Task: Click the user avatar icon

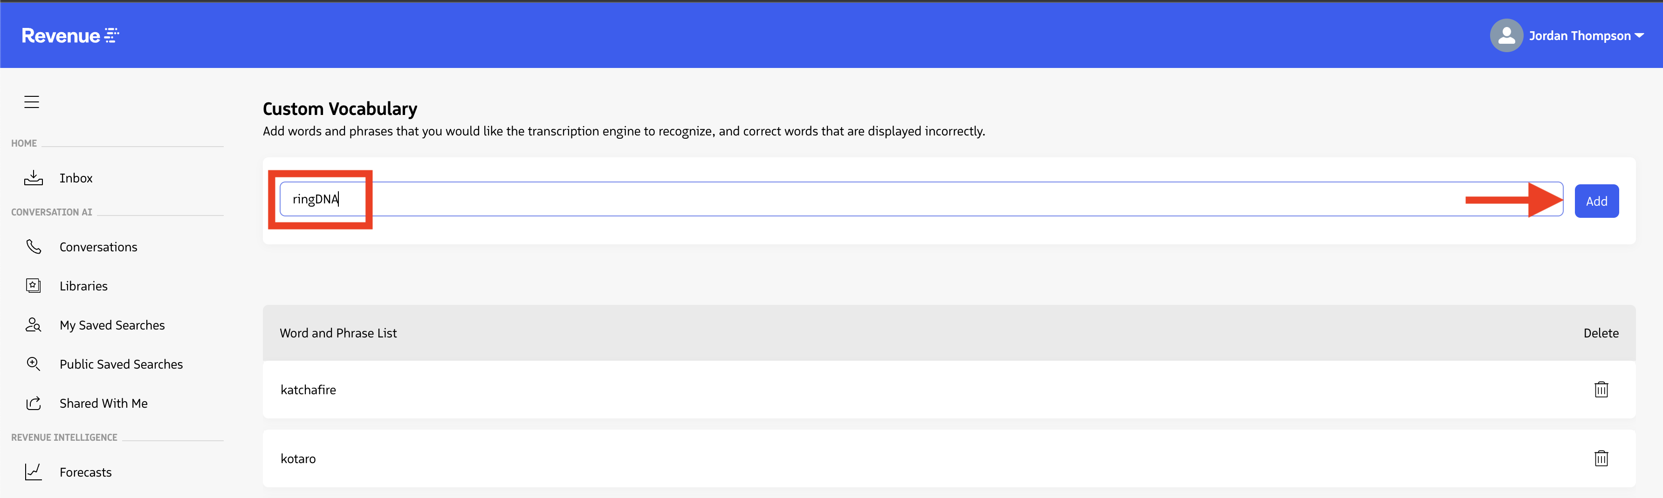Action: pos(1506,35)
